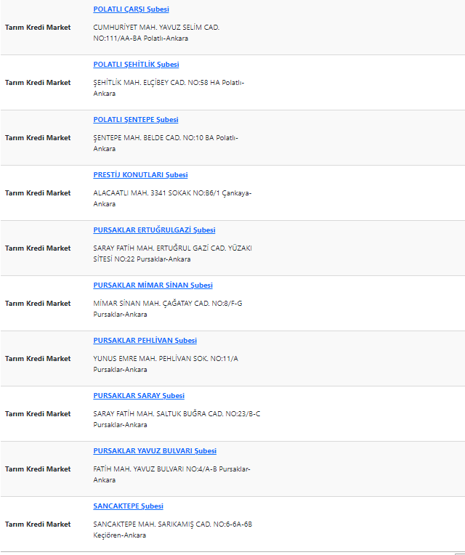Select address 'SANCAKTEPE MAH. SARIKAMIŞ CAD.'

152,524
